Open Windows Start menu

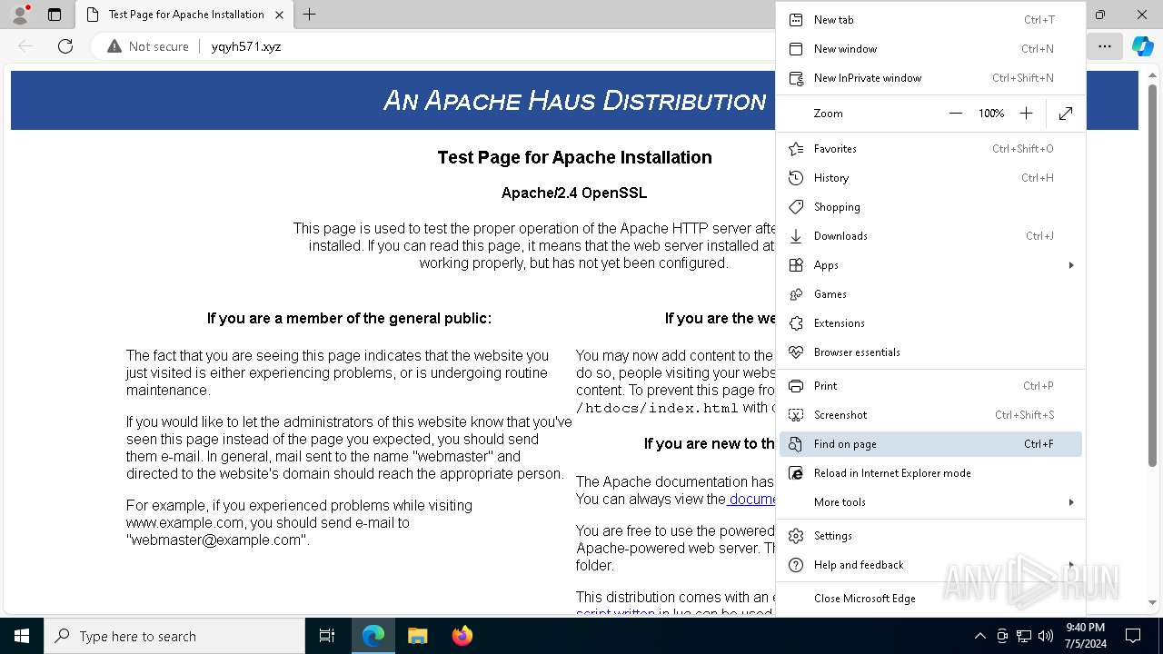22,636
